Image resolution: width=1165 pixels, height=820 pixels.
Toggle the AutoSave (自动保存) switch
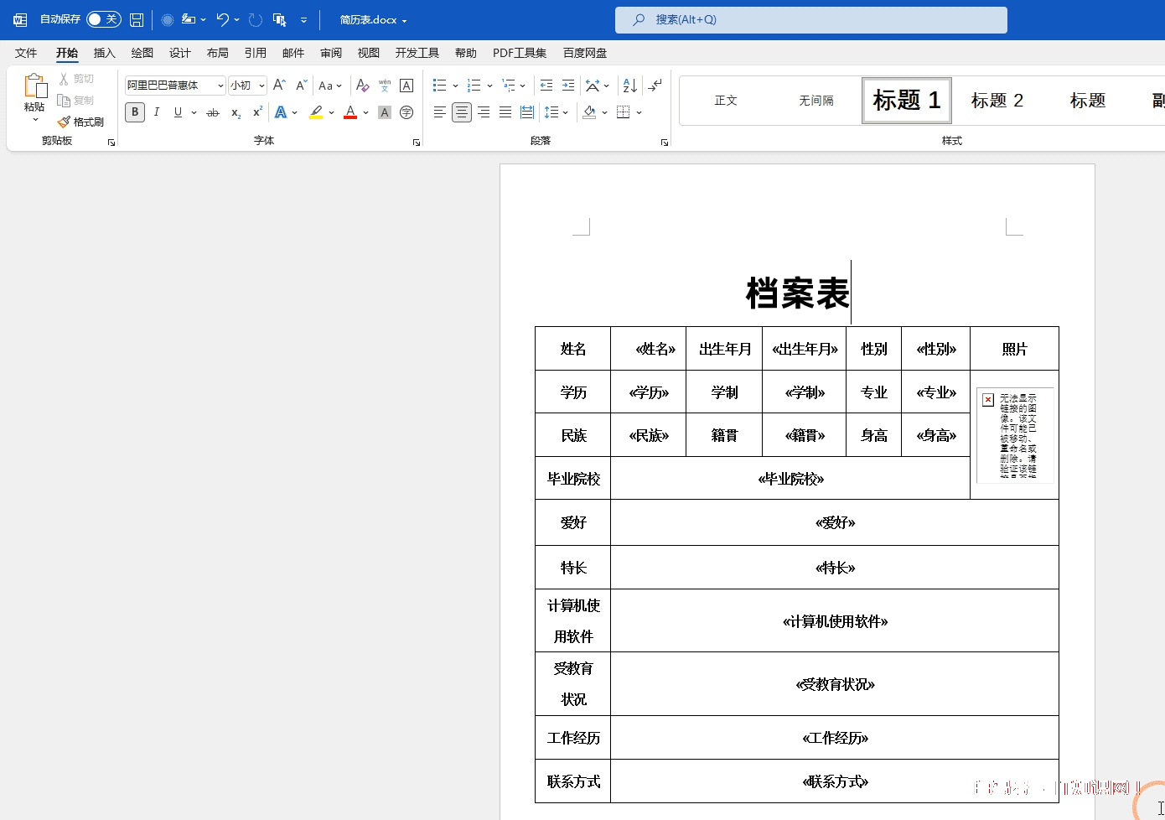(x=104, y=19)
